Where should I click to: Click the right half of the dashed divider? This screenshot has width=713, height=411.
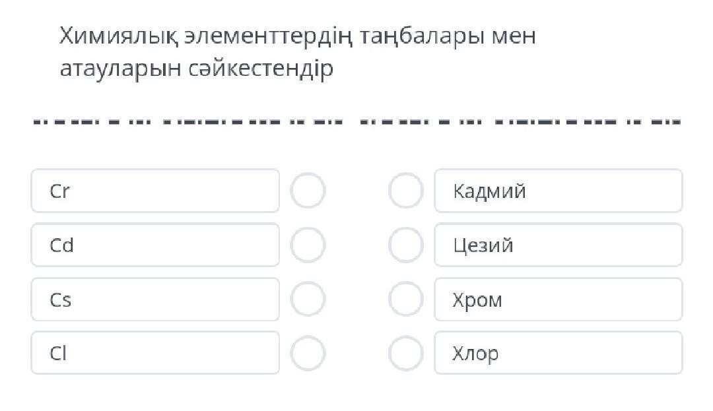(522, 122)
